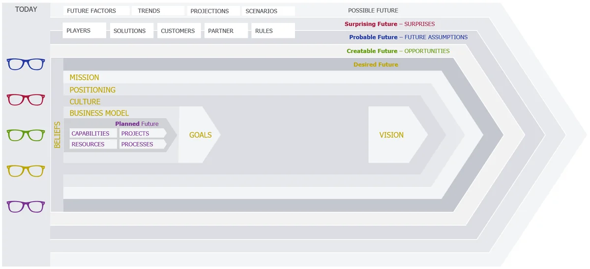Click the red glasses icon
This screenshot has height=269, width=590.
tap(26, 99)
